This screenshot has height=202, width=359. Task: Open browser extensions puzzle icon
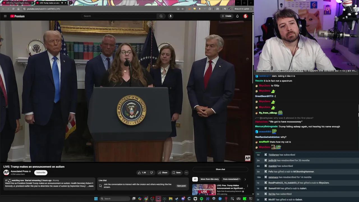click(210, 9)
